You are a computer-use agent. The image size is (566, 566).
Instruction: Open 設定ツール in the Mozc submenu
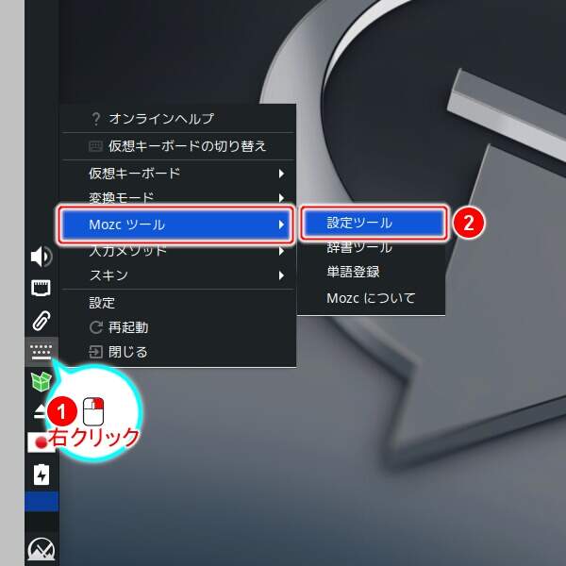tap(374, 223)
